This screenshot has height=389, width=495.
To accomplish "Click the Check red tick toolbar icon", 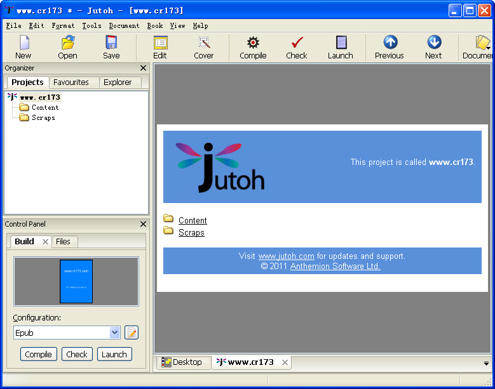I will [x=297, y=43].
